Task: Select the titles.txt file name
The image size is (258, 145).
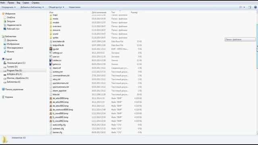Action: pos(56,95)
